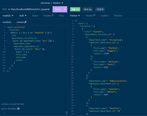Click "William" in the response preview
This screenshot has width=147, height=116.
coord(113,62)
